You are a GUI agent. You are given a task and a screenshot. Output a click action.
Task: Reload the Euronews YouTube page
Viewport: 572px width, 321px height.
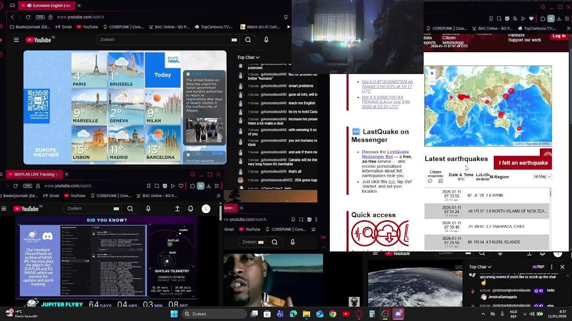28,17
